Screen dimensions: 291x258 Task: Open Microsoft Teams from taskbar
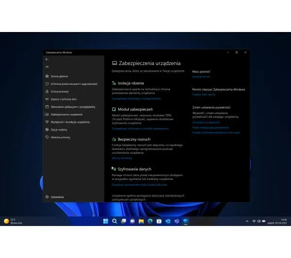[x=177, y=221]
